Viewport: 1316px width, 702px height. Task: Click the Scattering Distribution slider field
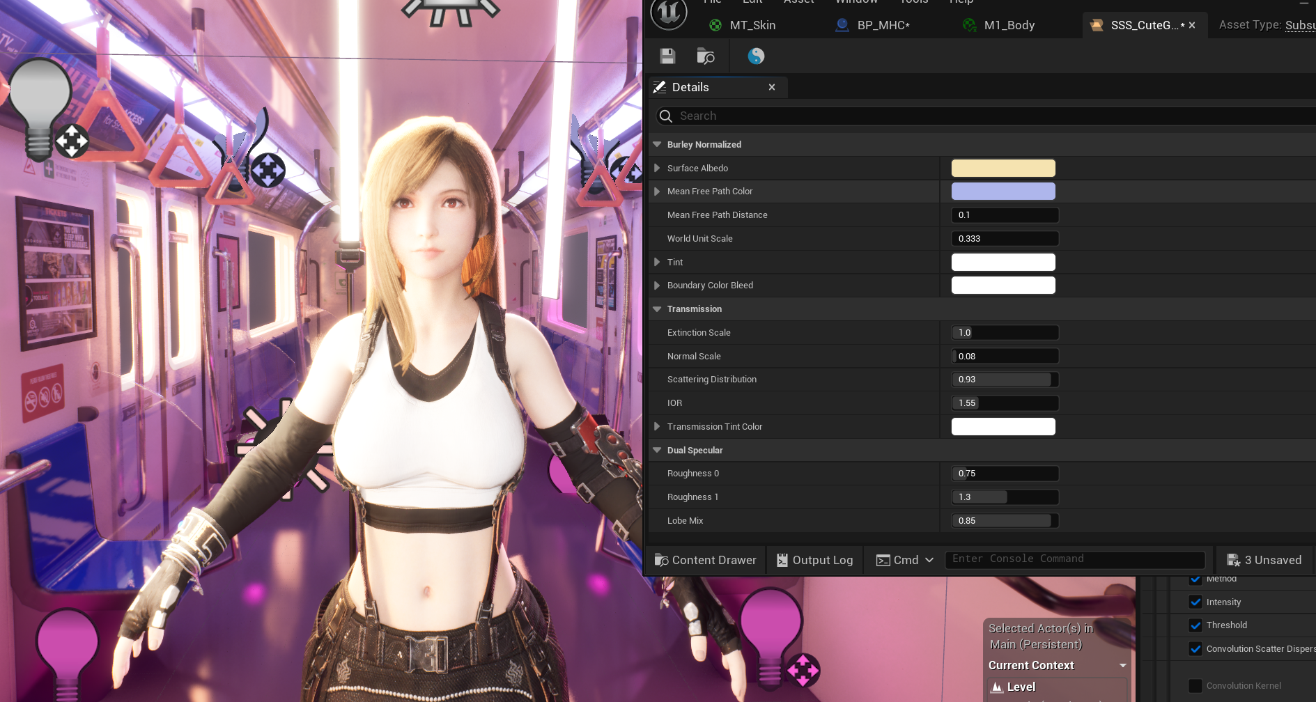(x=1005, y=380)
